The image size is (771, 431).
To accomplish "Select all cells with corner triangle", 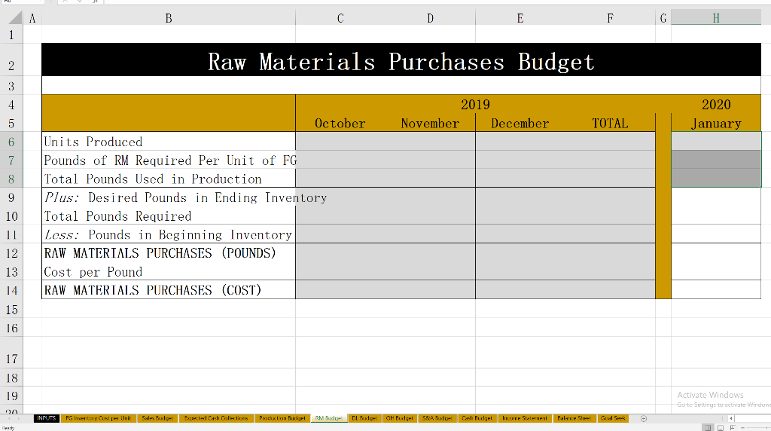I will [x=15, y=18].
